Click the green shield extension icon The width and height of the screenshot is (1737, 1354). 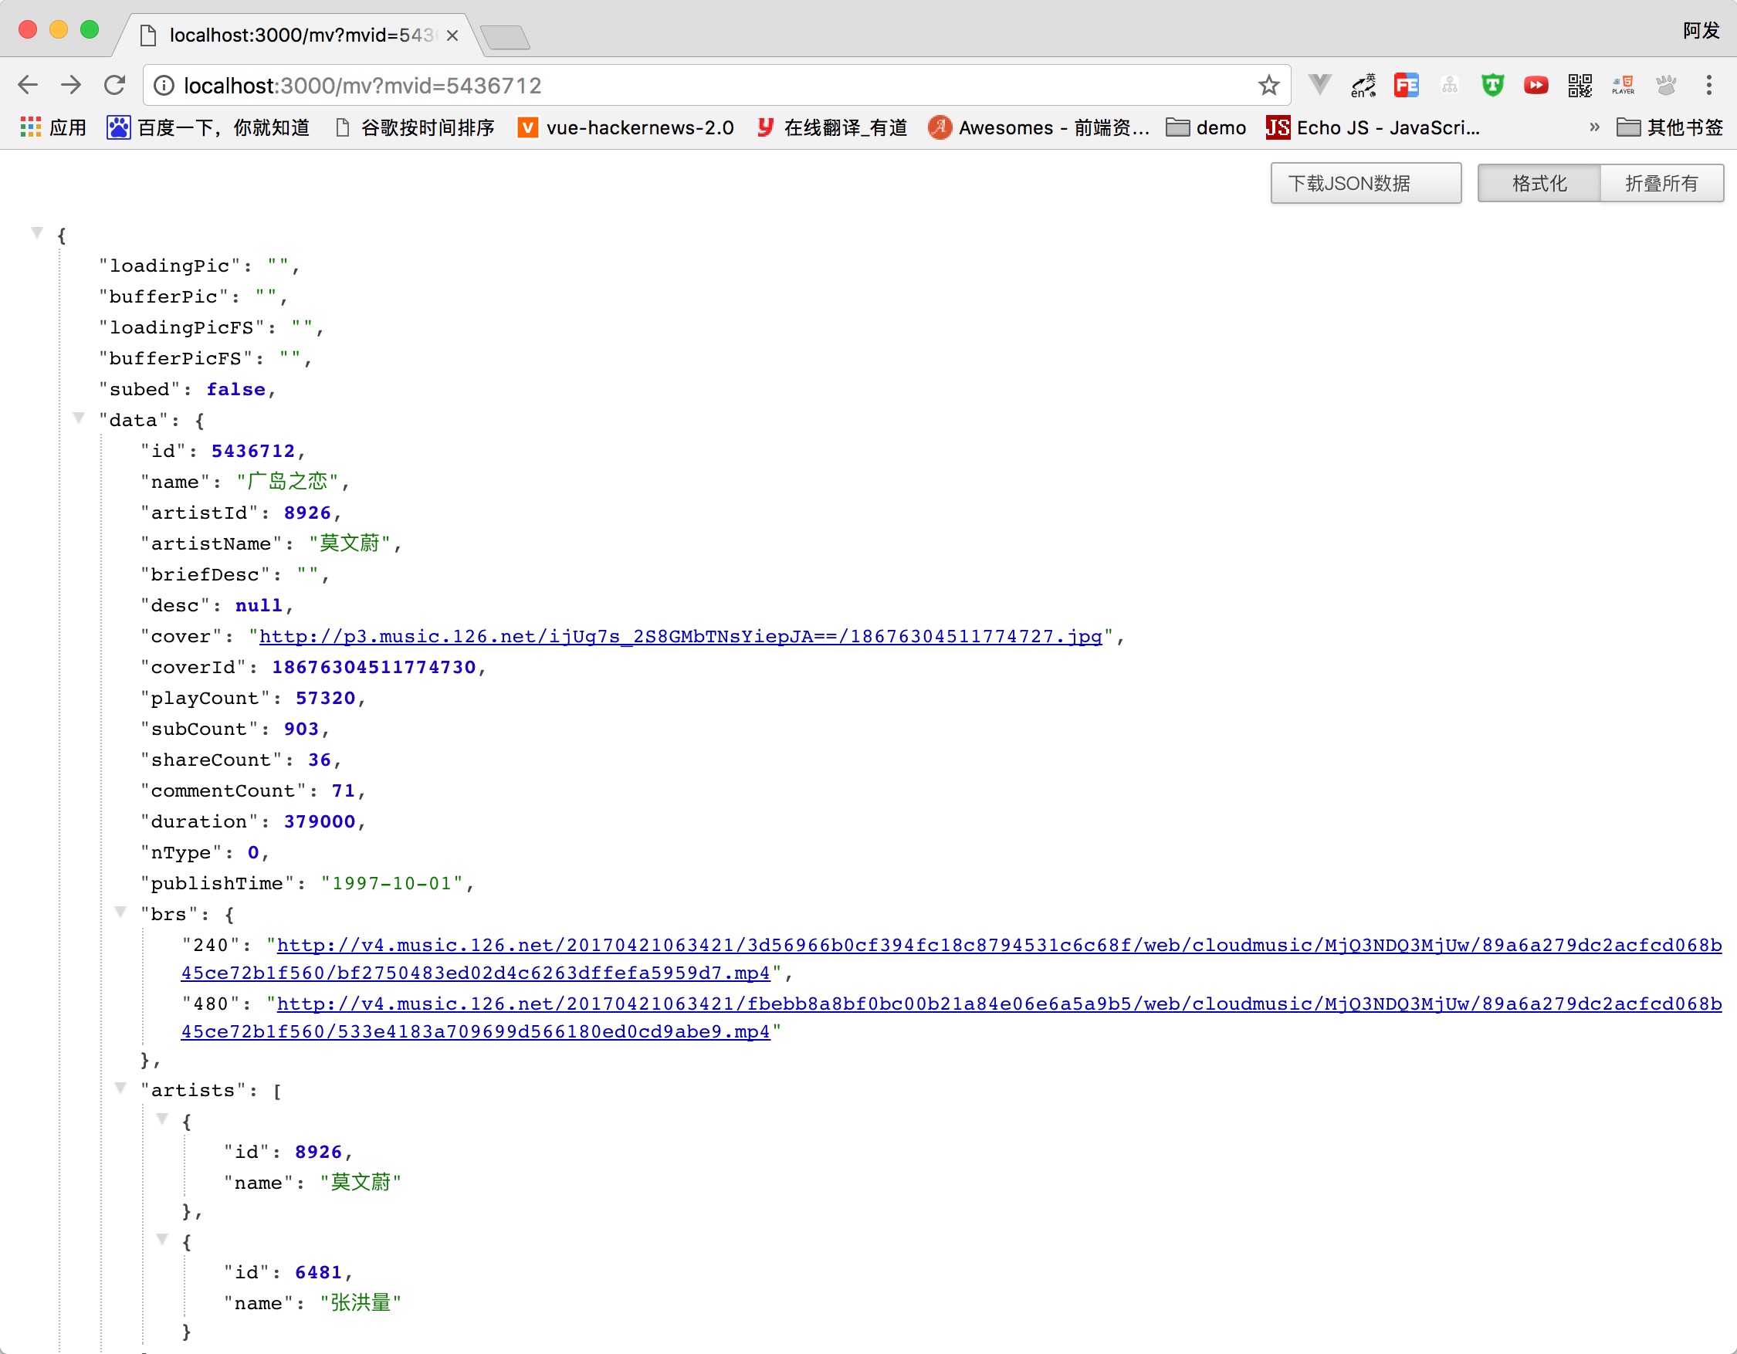point(1492,85)
